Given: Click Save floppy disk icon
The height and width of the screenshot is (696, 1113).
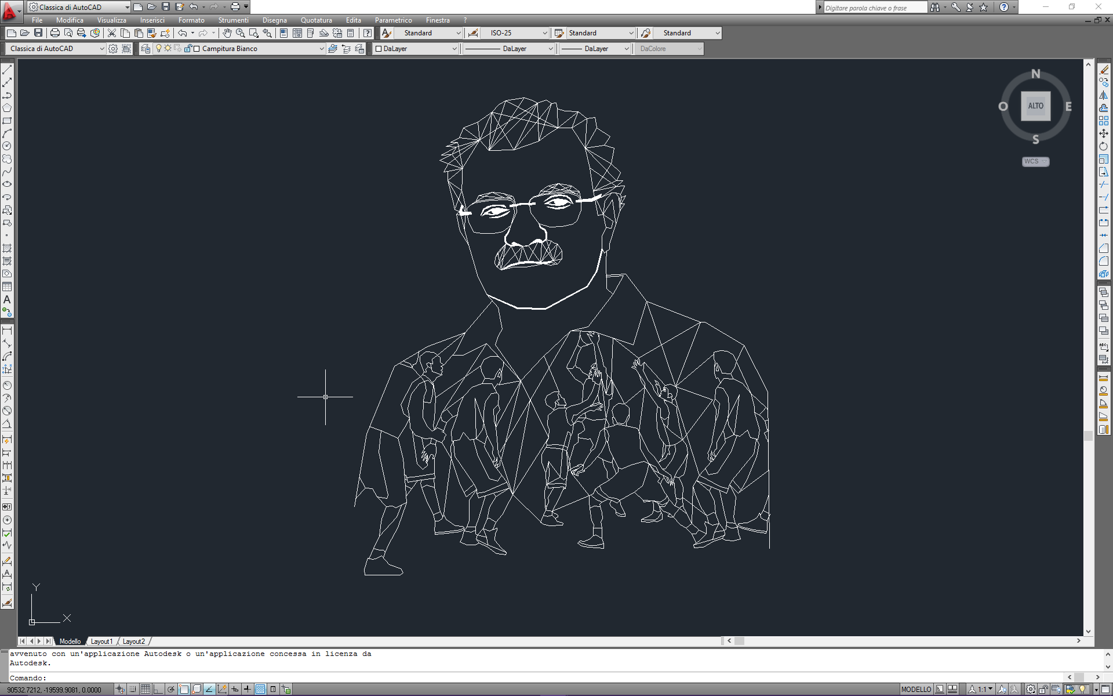Looking at the screenshot, I should pos(38,33).
